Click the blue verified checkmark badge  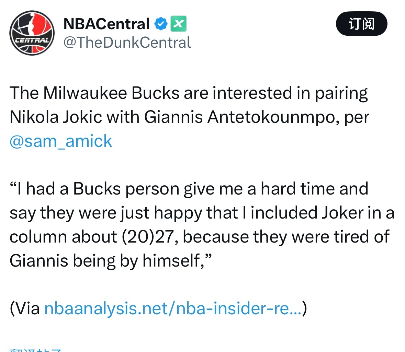pos(161,24)
